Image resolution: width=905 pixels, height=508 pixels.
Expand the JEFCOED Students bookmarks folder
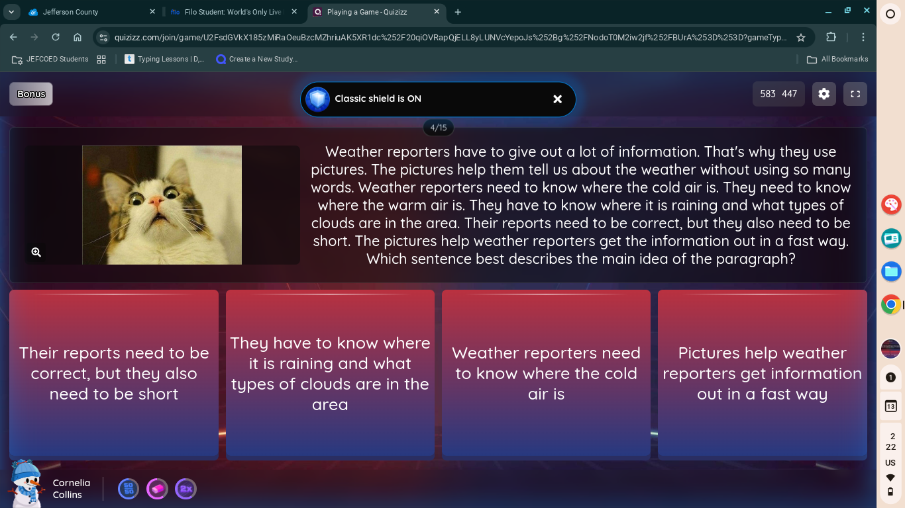pos(50,59)
